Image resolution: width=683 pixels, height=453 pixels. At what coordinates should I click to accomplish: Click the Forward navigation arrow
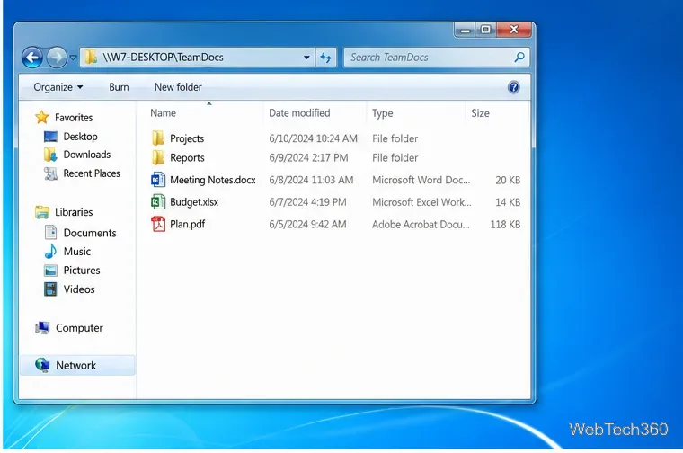[x=57, y=57]
